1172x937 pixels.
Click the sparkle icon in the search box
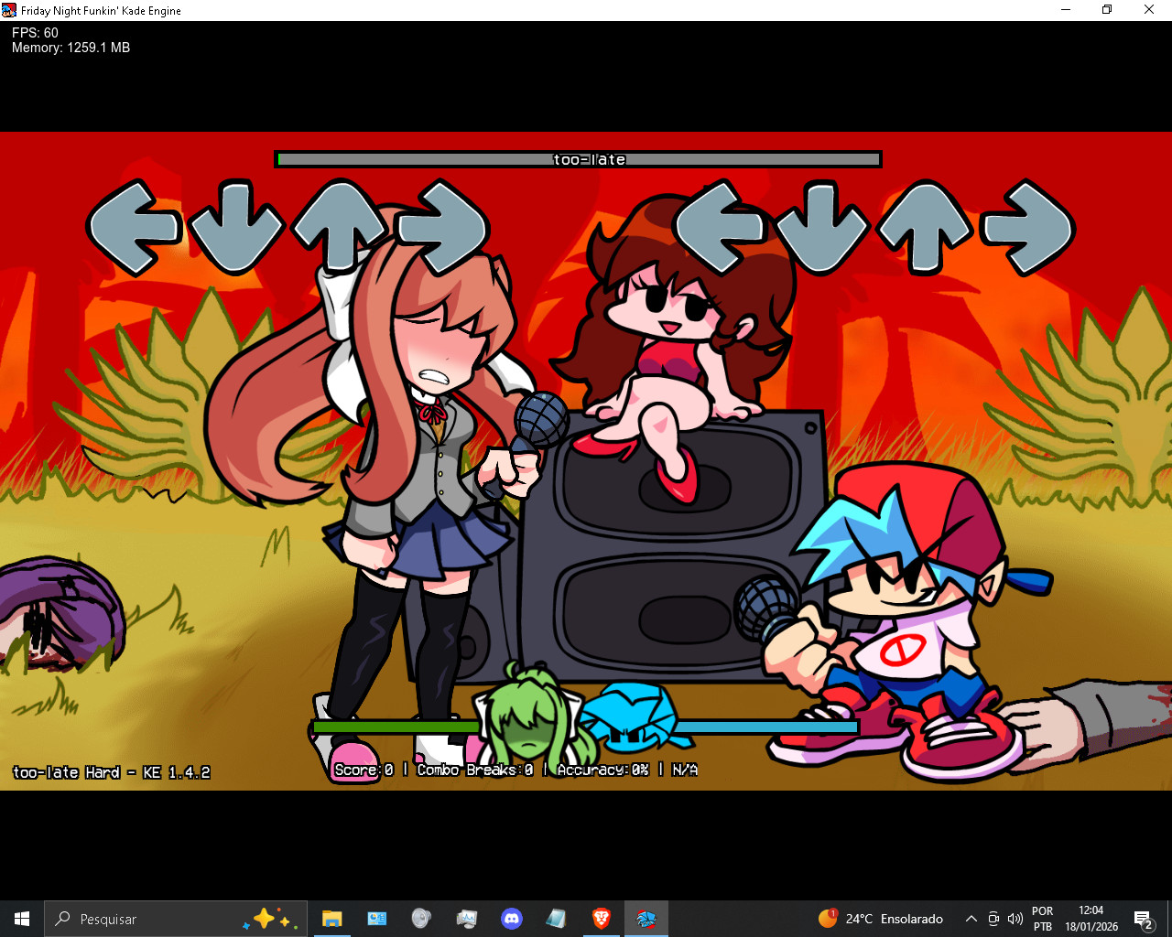point(267,919)
